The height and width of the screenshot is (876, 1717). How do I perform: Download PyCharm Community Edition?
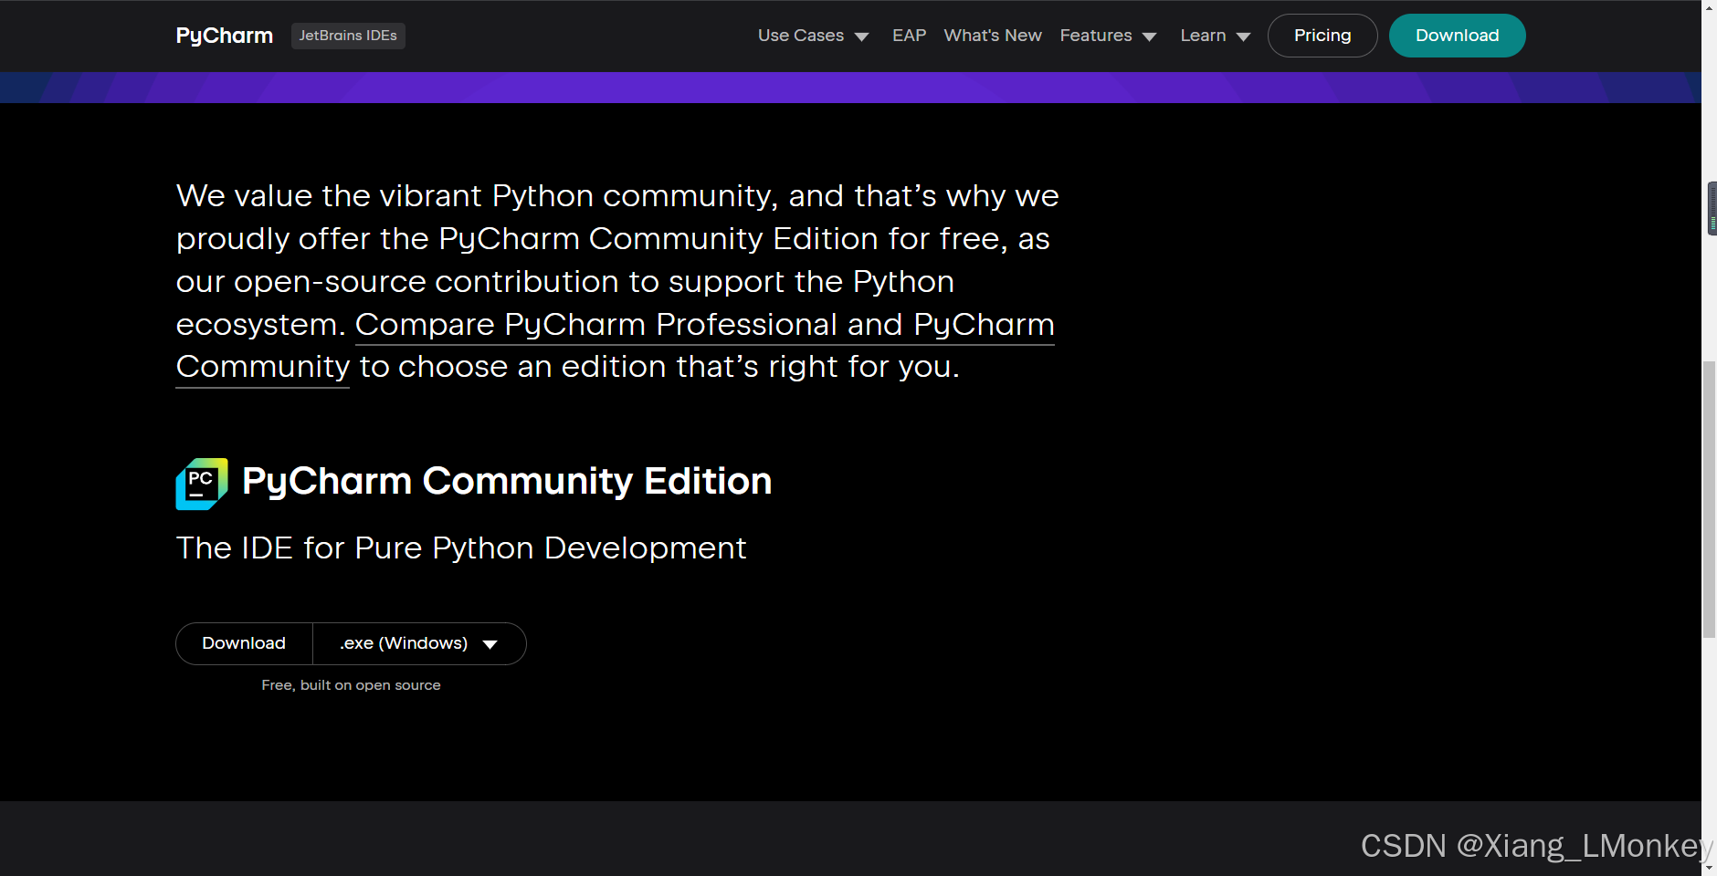coord(244,643)
